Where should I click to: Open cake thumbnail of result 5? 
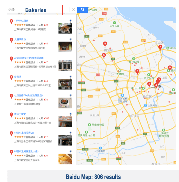tap(65, 103)
